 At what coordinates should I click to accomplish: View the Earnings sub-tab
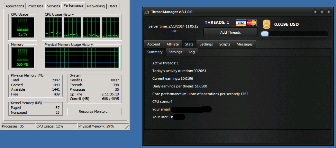(x=175, y=52)
